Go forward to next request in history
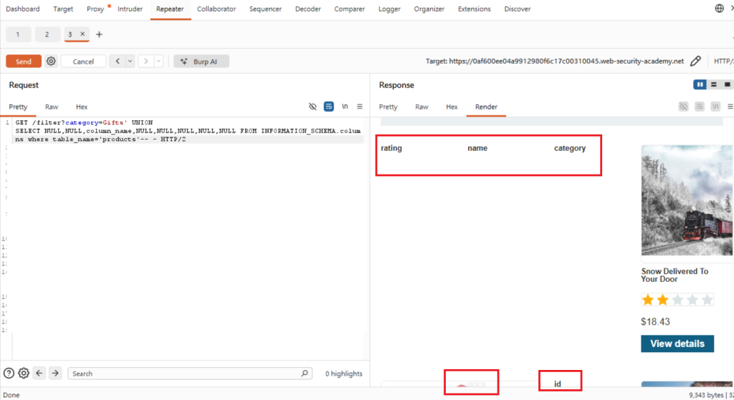 point(146,62)
